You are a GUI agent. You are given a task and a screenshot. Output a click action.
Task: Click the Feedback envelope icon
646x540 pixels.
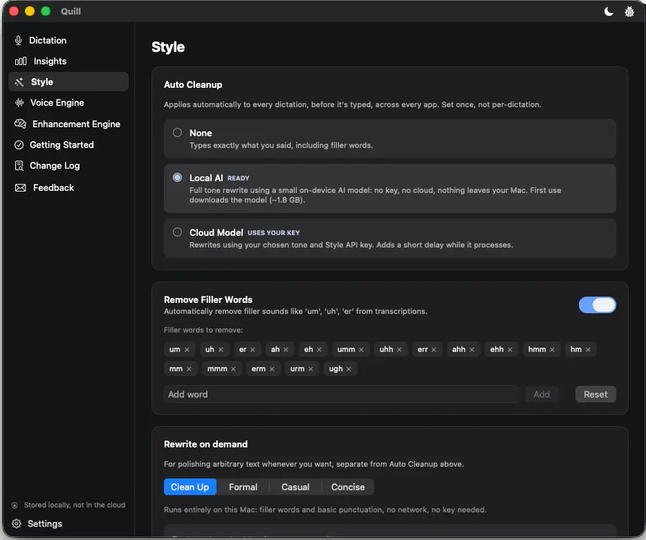pyautogui.click(x=20, y=188)
